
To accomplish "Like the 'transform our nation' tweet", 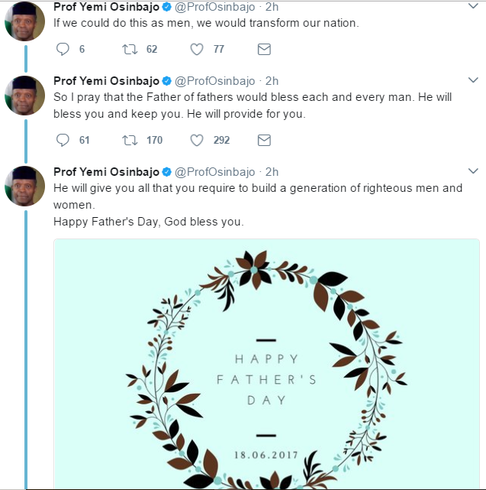I will [x=197, y=50].
